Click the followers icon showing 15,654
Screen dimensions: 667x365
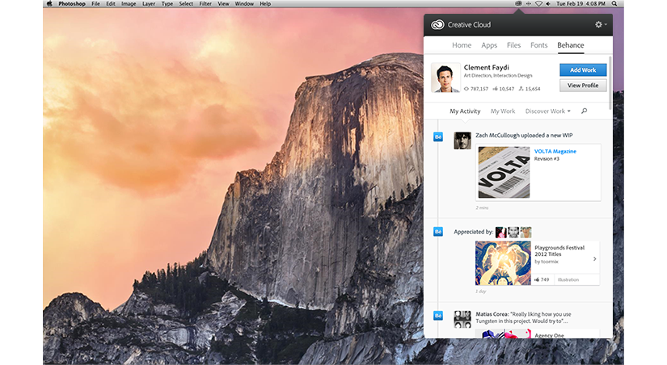click(521, 88)
